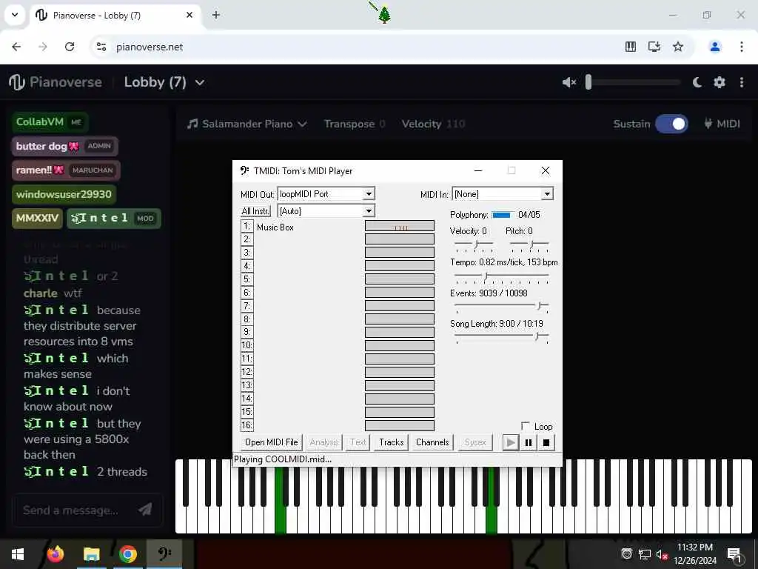Screen dimensions: 758x569
Task: Click the MIDI piano extension icon in Chrome
Action: coord(631,47)
